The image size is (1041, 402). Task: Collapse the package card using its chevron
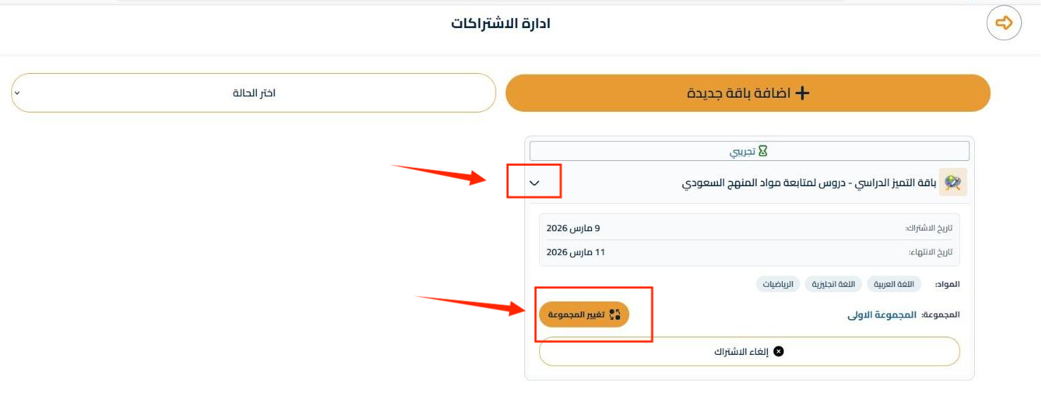click(534, 183)
